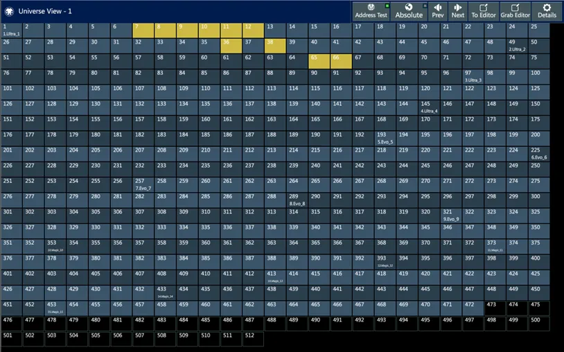Select address cell 25

[539, 30]
